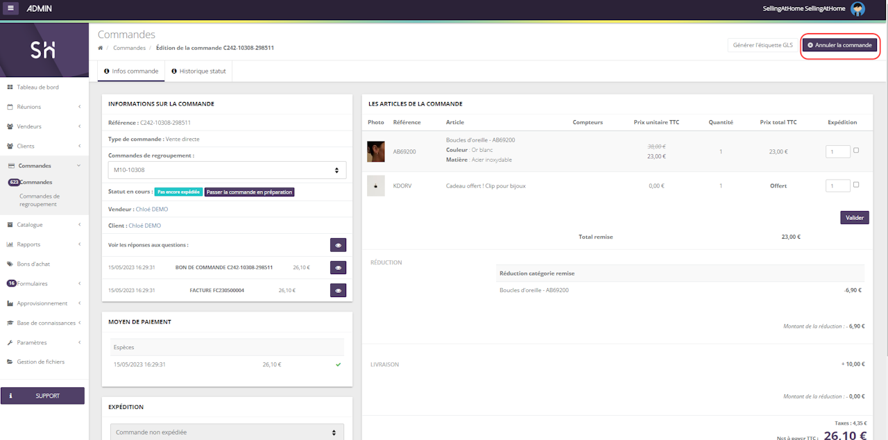Open Tableau de bord in the sidebar
Image resolution: width=888 pixels, height=440 pixels.
tap(37, 87)
